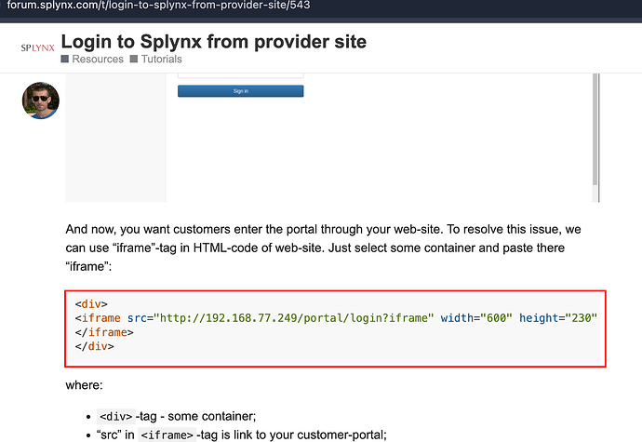Image resolution: width=642 pixels, height=442 pixels.
Task: Click the embedded image scrollbar
Action: [x=595, y=131]
